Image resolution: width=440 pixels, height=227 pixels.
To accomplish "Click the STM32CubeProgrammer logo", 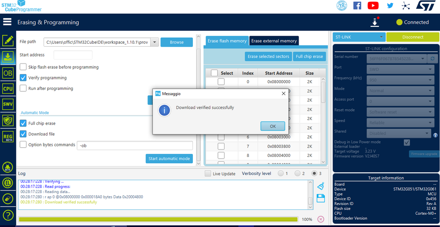I will click(x=21, y=6).
